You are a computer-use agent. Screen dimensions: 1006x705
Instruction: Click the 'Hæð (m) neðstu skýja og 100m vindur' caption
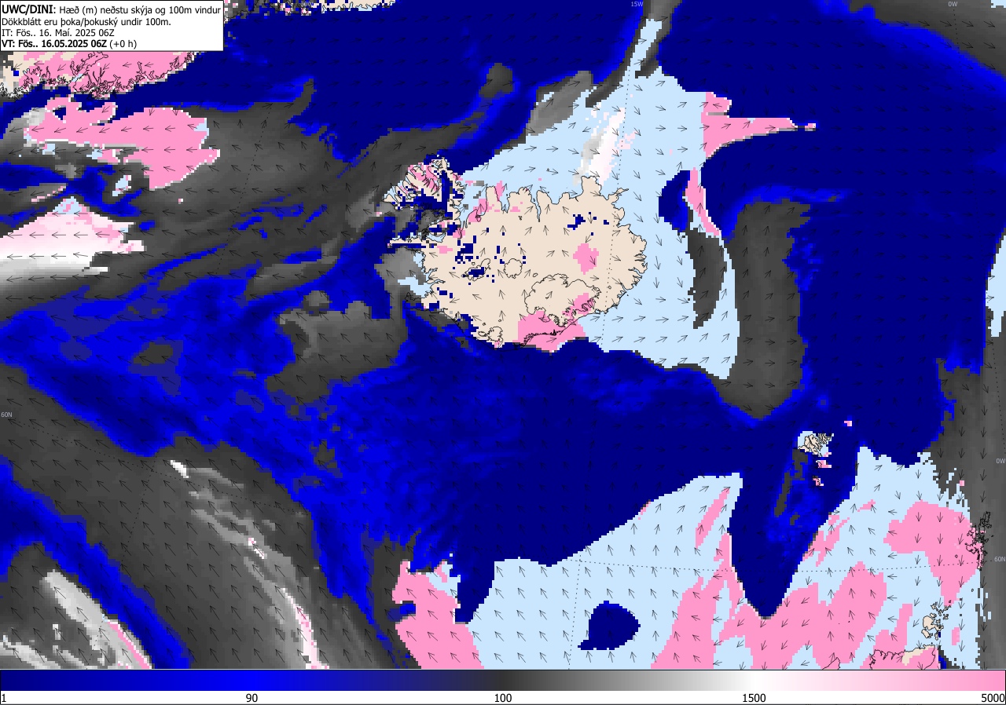click(x=140, y=9)
